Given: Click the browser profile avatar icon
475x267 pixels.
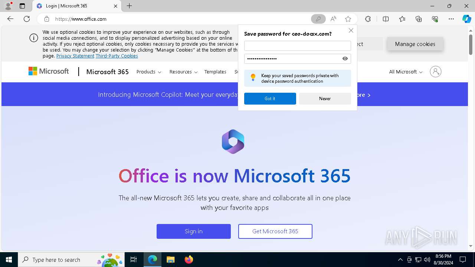Looking at the screenshot, I should (8, 6).
